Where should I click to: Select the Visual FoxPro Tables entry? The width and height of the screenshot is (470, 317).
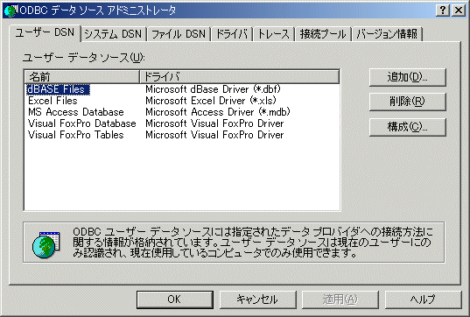pos(76,135)
